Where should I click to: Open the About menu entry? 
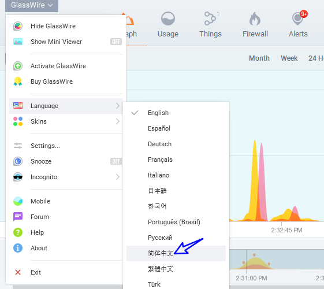tap(66, 248)
